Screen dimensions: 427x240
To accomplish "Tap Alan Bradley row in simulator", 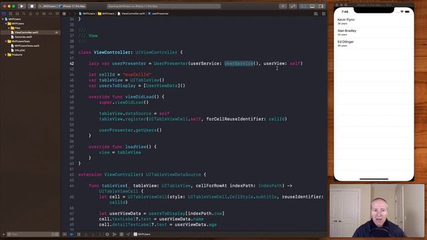I will click(374, 33).
